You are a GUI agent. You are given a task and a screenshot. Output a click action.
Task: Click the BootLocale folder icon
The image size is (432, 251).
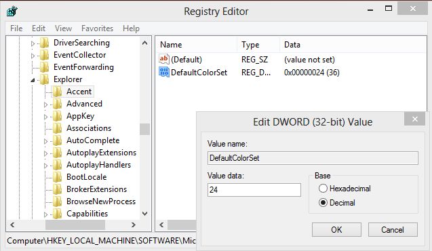[57, 177]
